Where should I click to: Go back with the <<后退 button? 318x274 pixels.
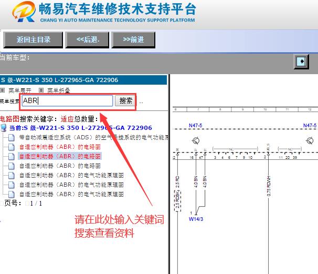tap(87, 39)
